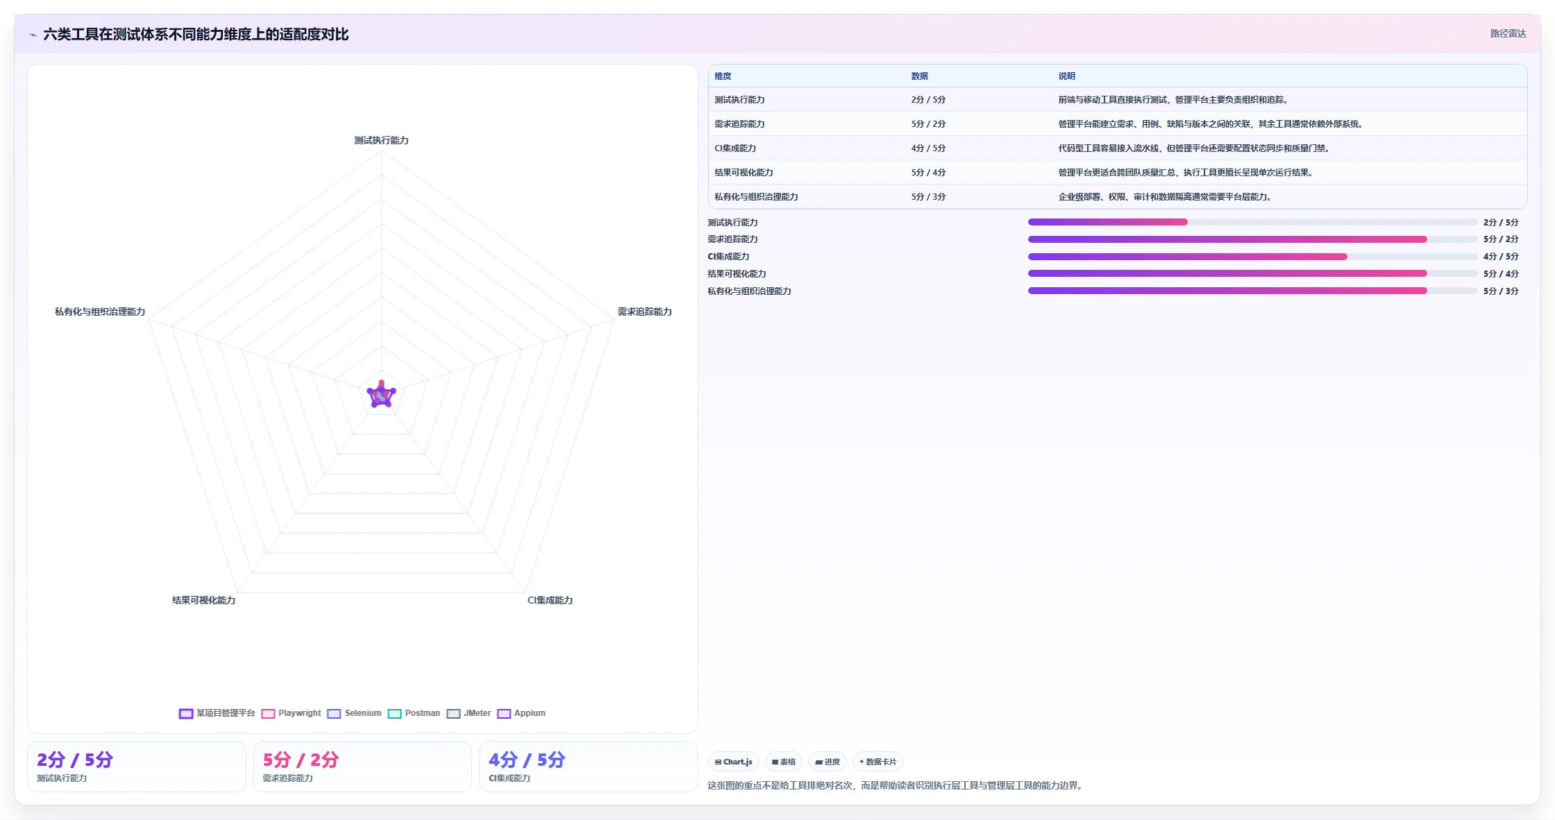
Task: Click the radar axis label 测试执行能力
Action: pyautogui.click(x=381, y=140)
